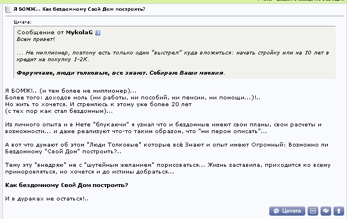Click the username MykolaG in the quote
Screen dimensions: 347x219
tap(79, 33)
